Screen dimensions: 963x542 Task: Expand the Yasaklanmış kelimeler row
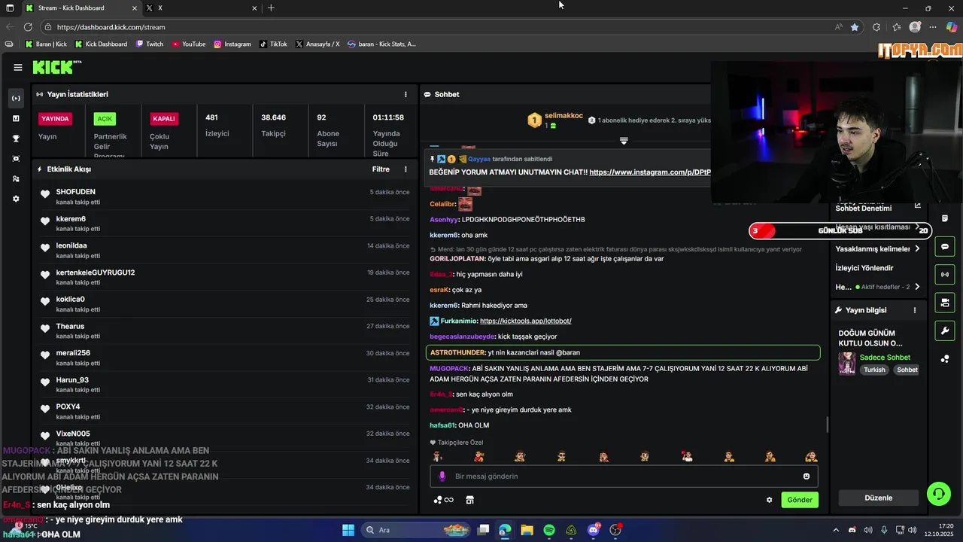point(878,249)
